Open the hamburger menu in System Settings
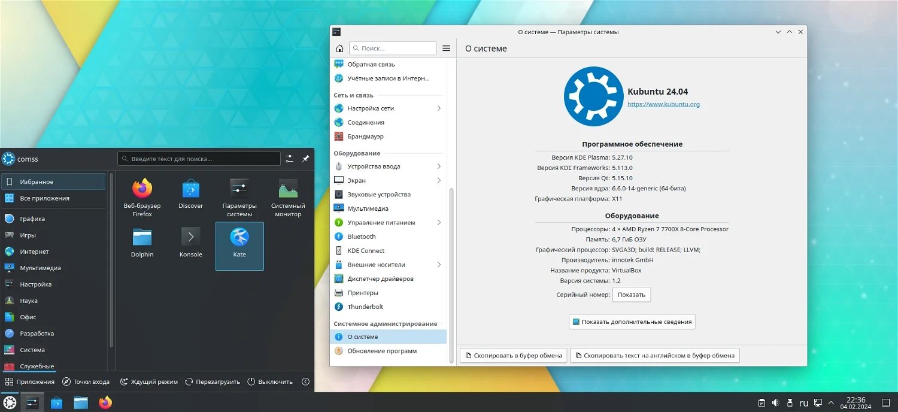This screenshot has width=898, height=412. (x=446, y=48)
